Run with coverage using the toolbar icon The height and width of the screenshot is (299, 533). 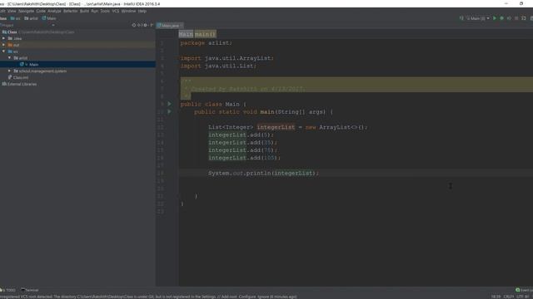(x=509, y=18)
